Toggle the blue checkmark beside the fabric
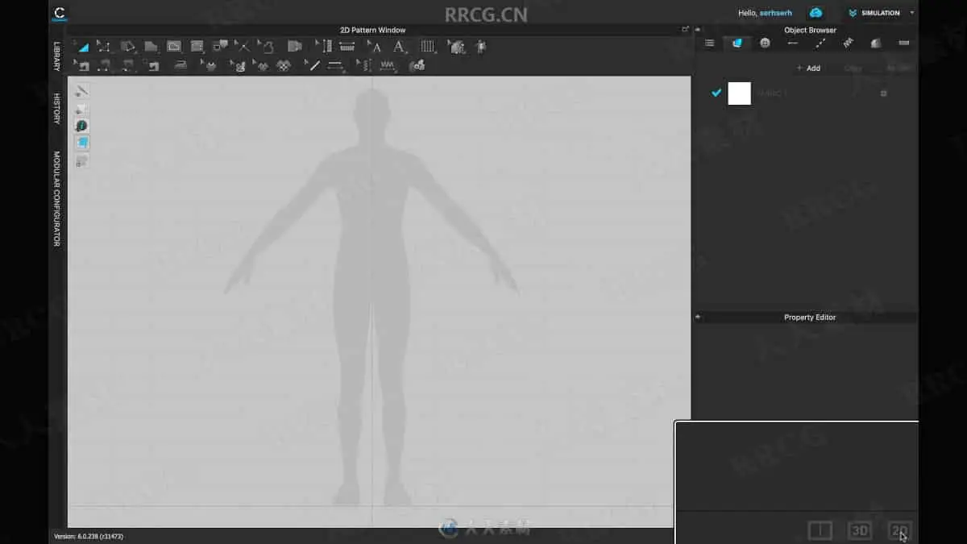Viewport: 967px width, 544px height. 716,93
